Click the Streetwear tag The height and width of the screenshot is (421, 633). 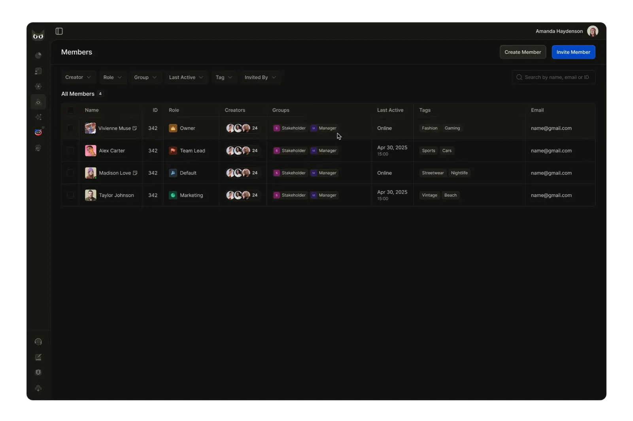coord(433,173)
